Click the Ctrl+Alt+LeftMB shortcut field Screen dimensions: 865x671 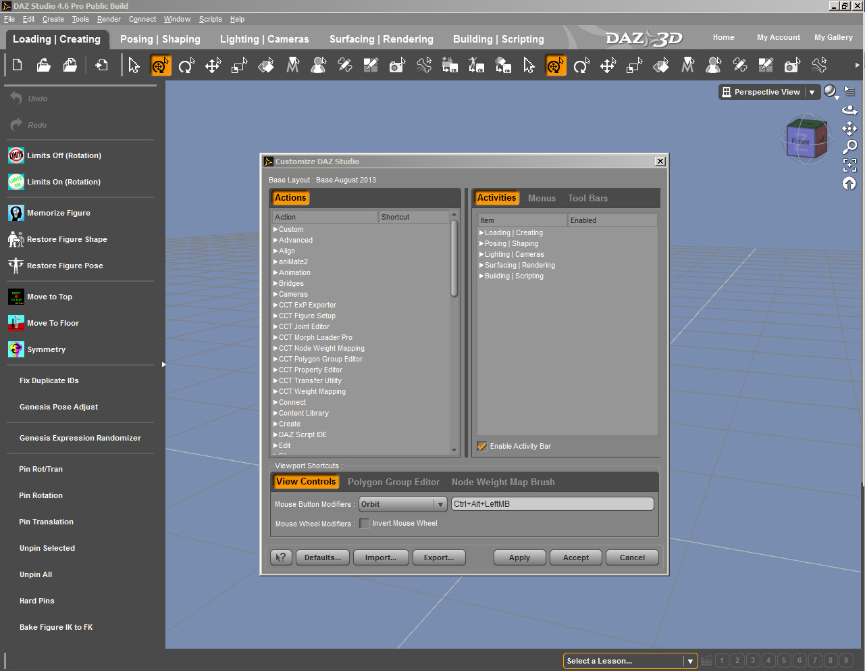click(552, 504)
